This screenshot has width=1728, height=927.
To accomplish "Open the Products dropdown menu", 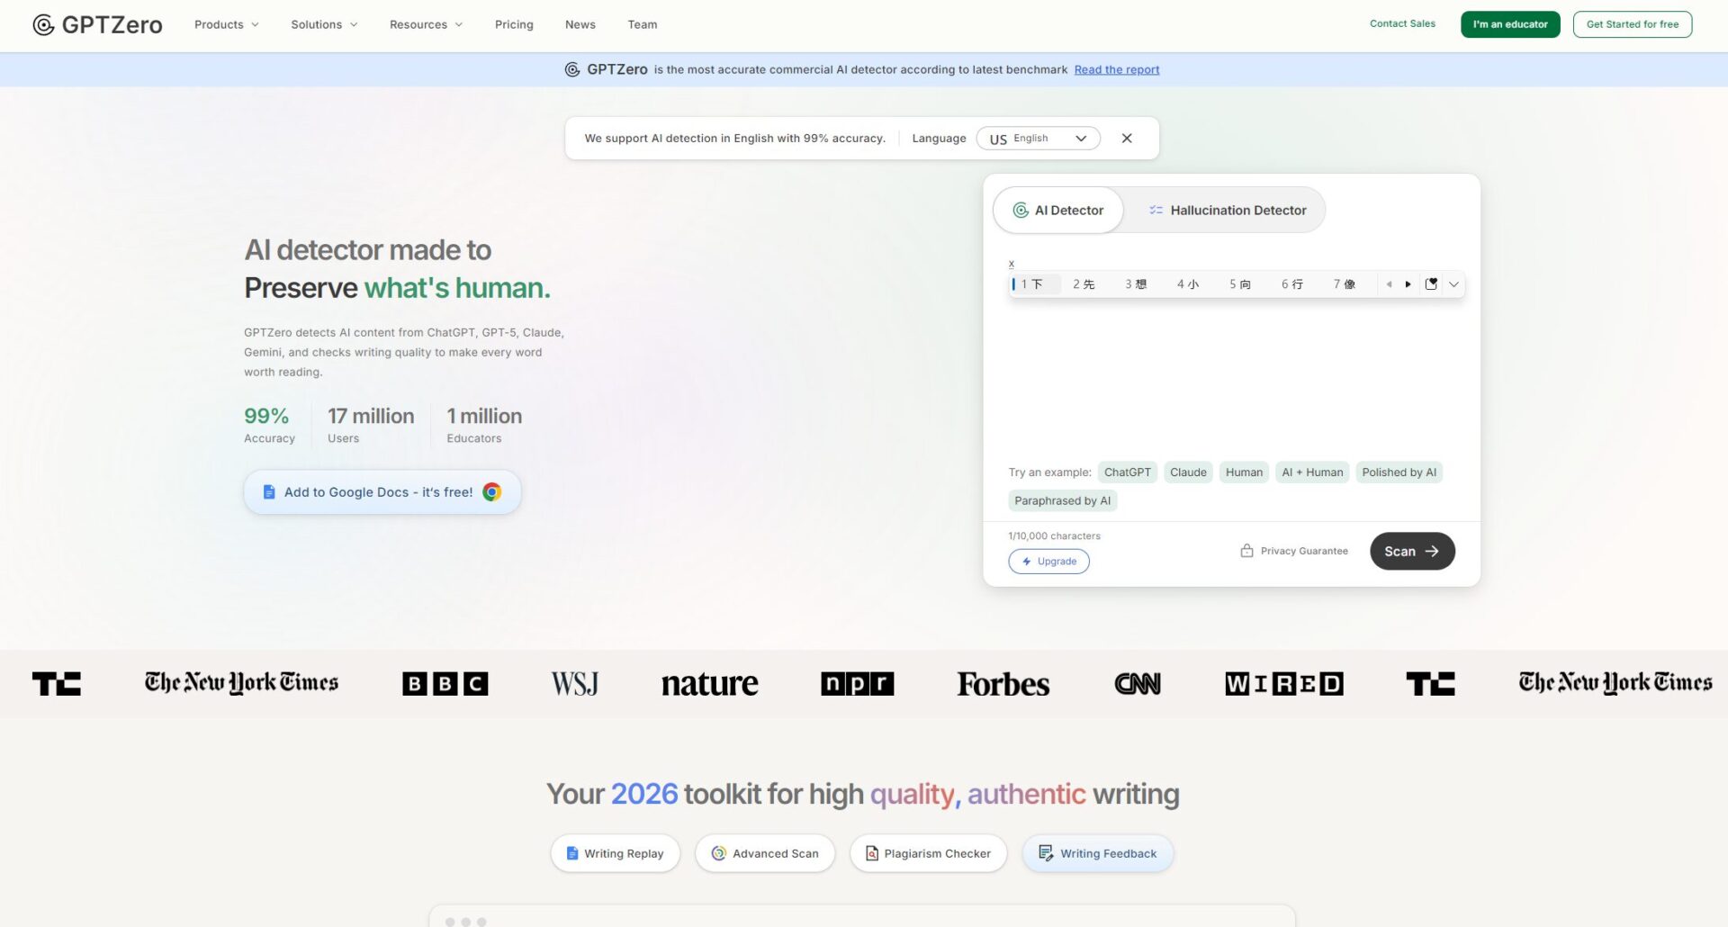I will 227,24.
